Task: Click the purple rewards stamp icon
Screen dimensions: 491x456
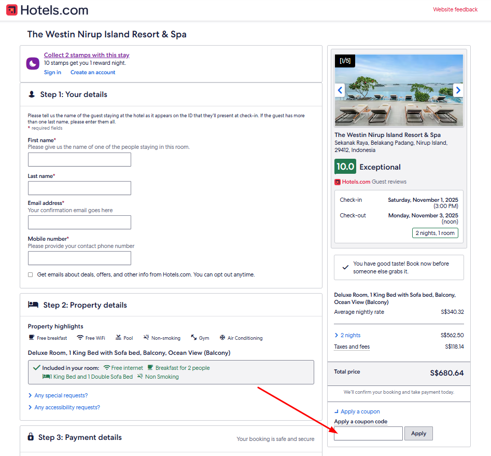Action: (x=33, y=63)
